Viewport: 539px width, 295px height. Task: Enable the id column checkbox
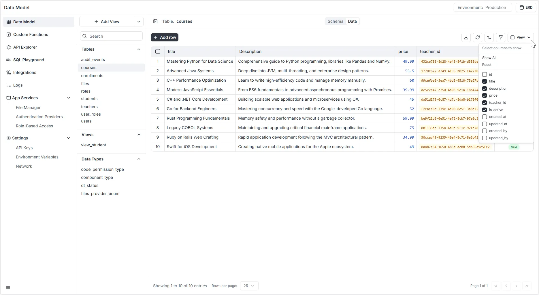485,74
